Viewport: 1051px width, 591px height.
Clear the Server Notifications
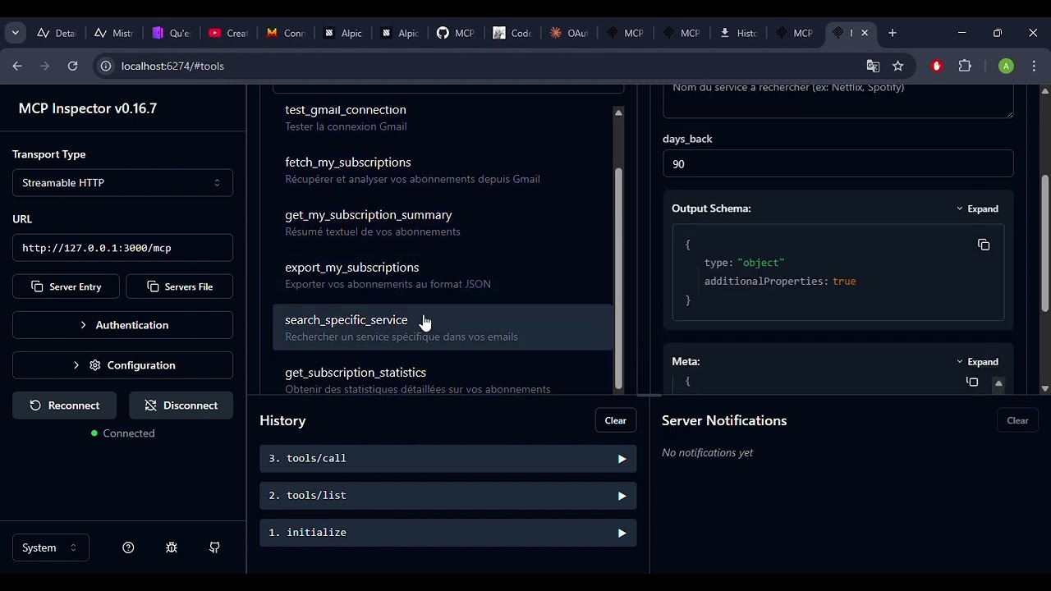point(1017,420)
